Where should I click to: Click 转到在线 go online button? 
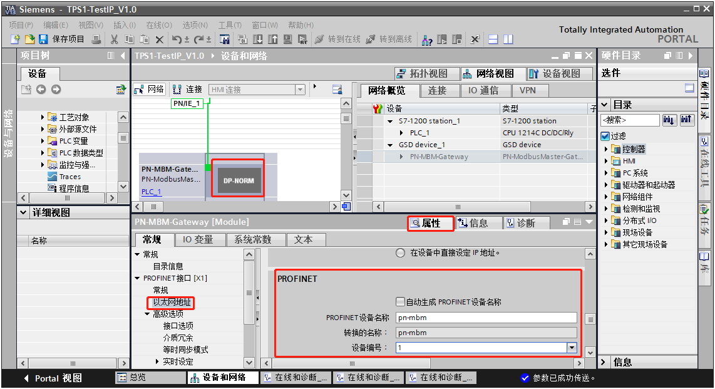click(338, 39)
